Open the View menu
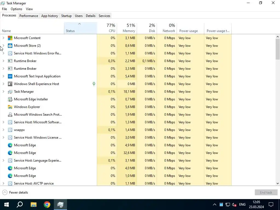 pyautogui.click(x=29, y=9)
